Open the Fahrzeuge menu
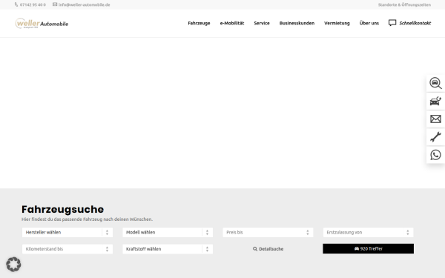This screenshot has height=278, width=445. tap(199, 23)
